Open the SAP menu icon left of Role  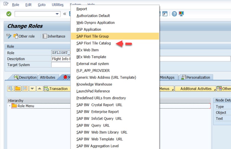coord(6,4)
